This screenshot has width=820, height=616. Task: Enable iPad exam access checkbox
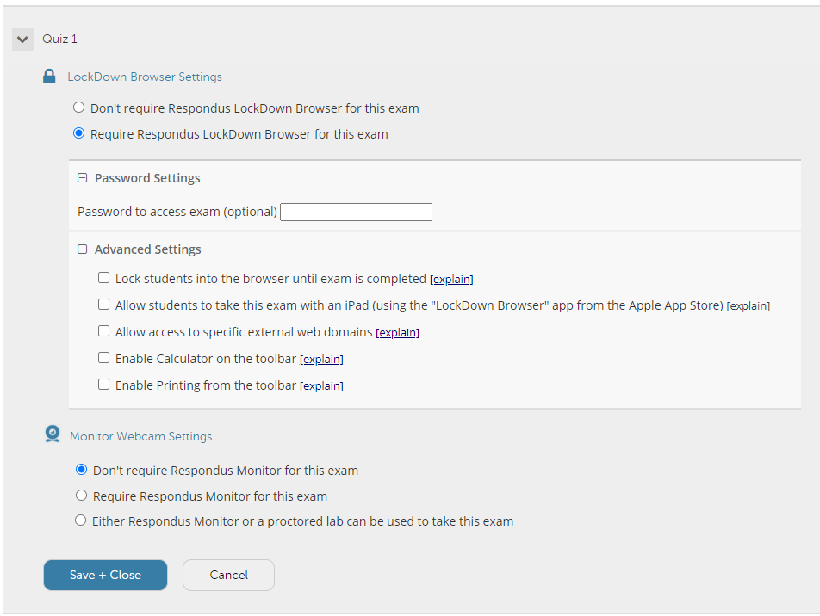pos(104,304)
